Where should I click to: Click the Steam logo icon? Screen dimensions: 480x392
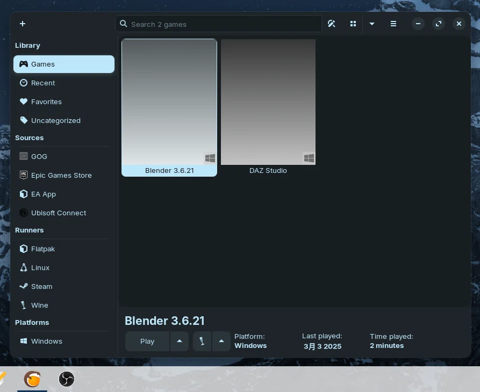click(x=24, y=286)
